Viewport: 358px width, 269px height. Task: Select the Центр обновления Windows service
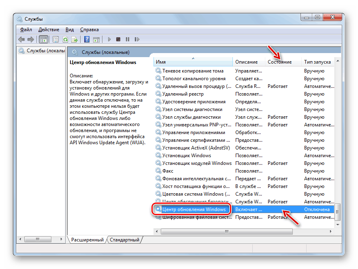point(244,209)
